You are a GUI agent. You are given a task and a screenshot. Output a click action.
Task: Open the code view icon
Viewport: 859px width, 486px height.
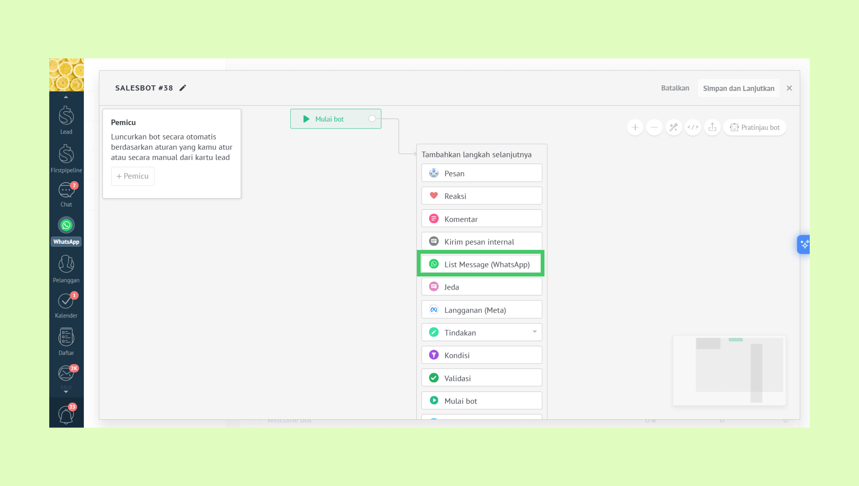693,127
